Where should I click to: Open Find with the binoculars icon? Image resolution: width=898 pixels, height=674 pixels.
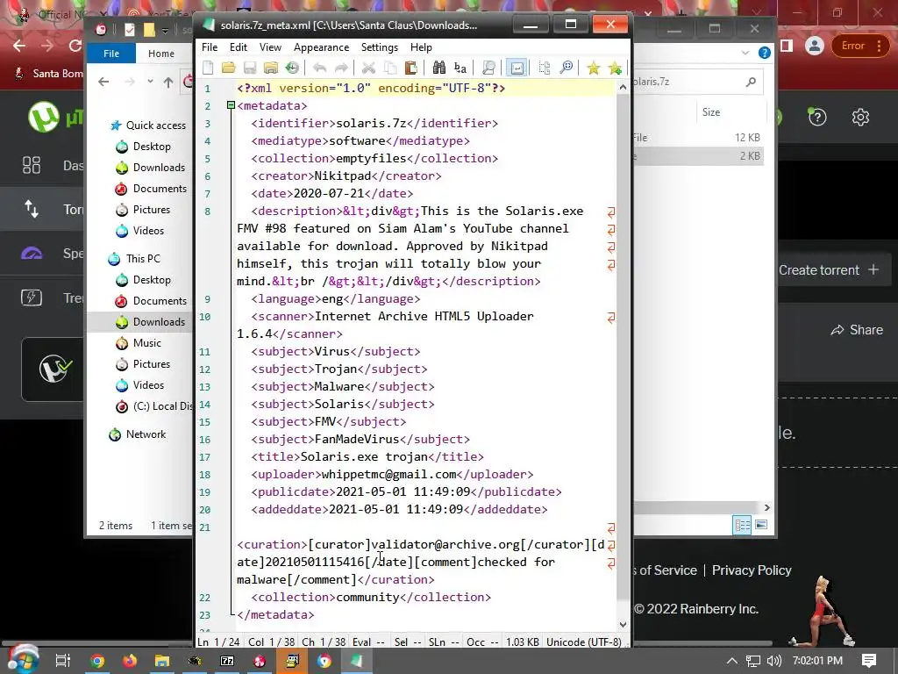pyautogui.click(x=438, y=68)
